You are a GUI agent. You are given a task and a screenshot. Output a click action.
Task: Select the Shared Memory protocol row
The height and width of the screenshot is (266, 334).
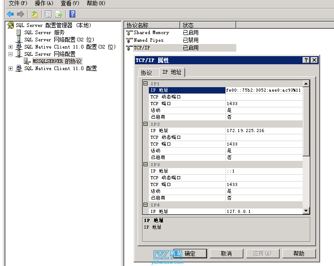(181, 33)
